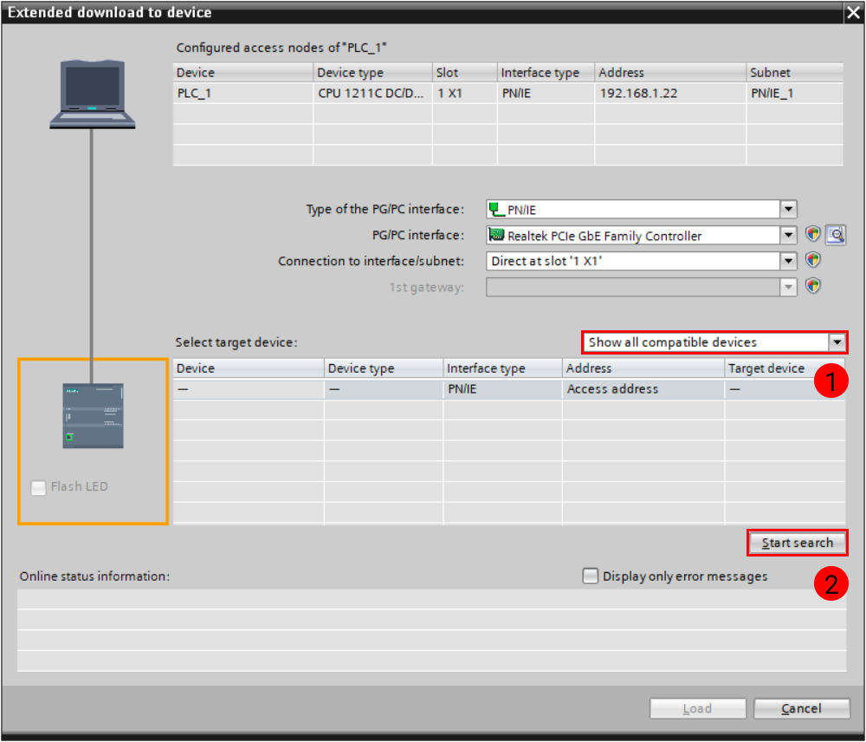Click the PN/IE cell in access nodes table
The height and width of the screenshot is (742, 866).
[546, 93]
